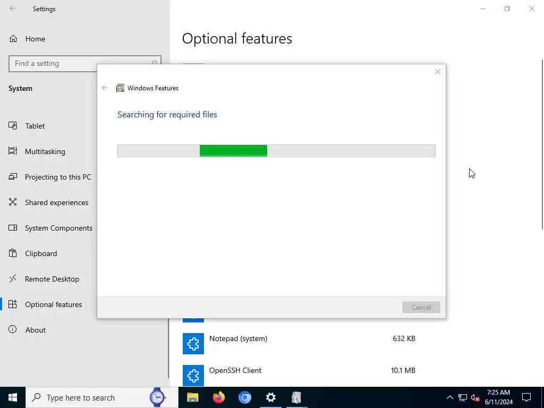The width and height of the screenshot is (544, 408).
Task: Open network status tray icon
Action: 463,397
